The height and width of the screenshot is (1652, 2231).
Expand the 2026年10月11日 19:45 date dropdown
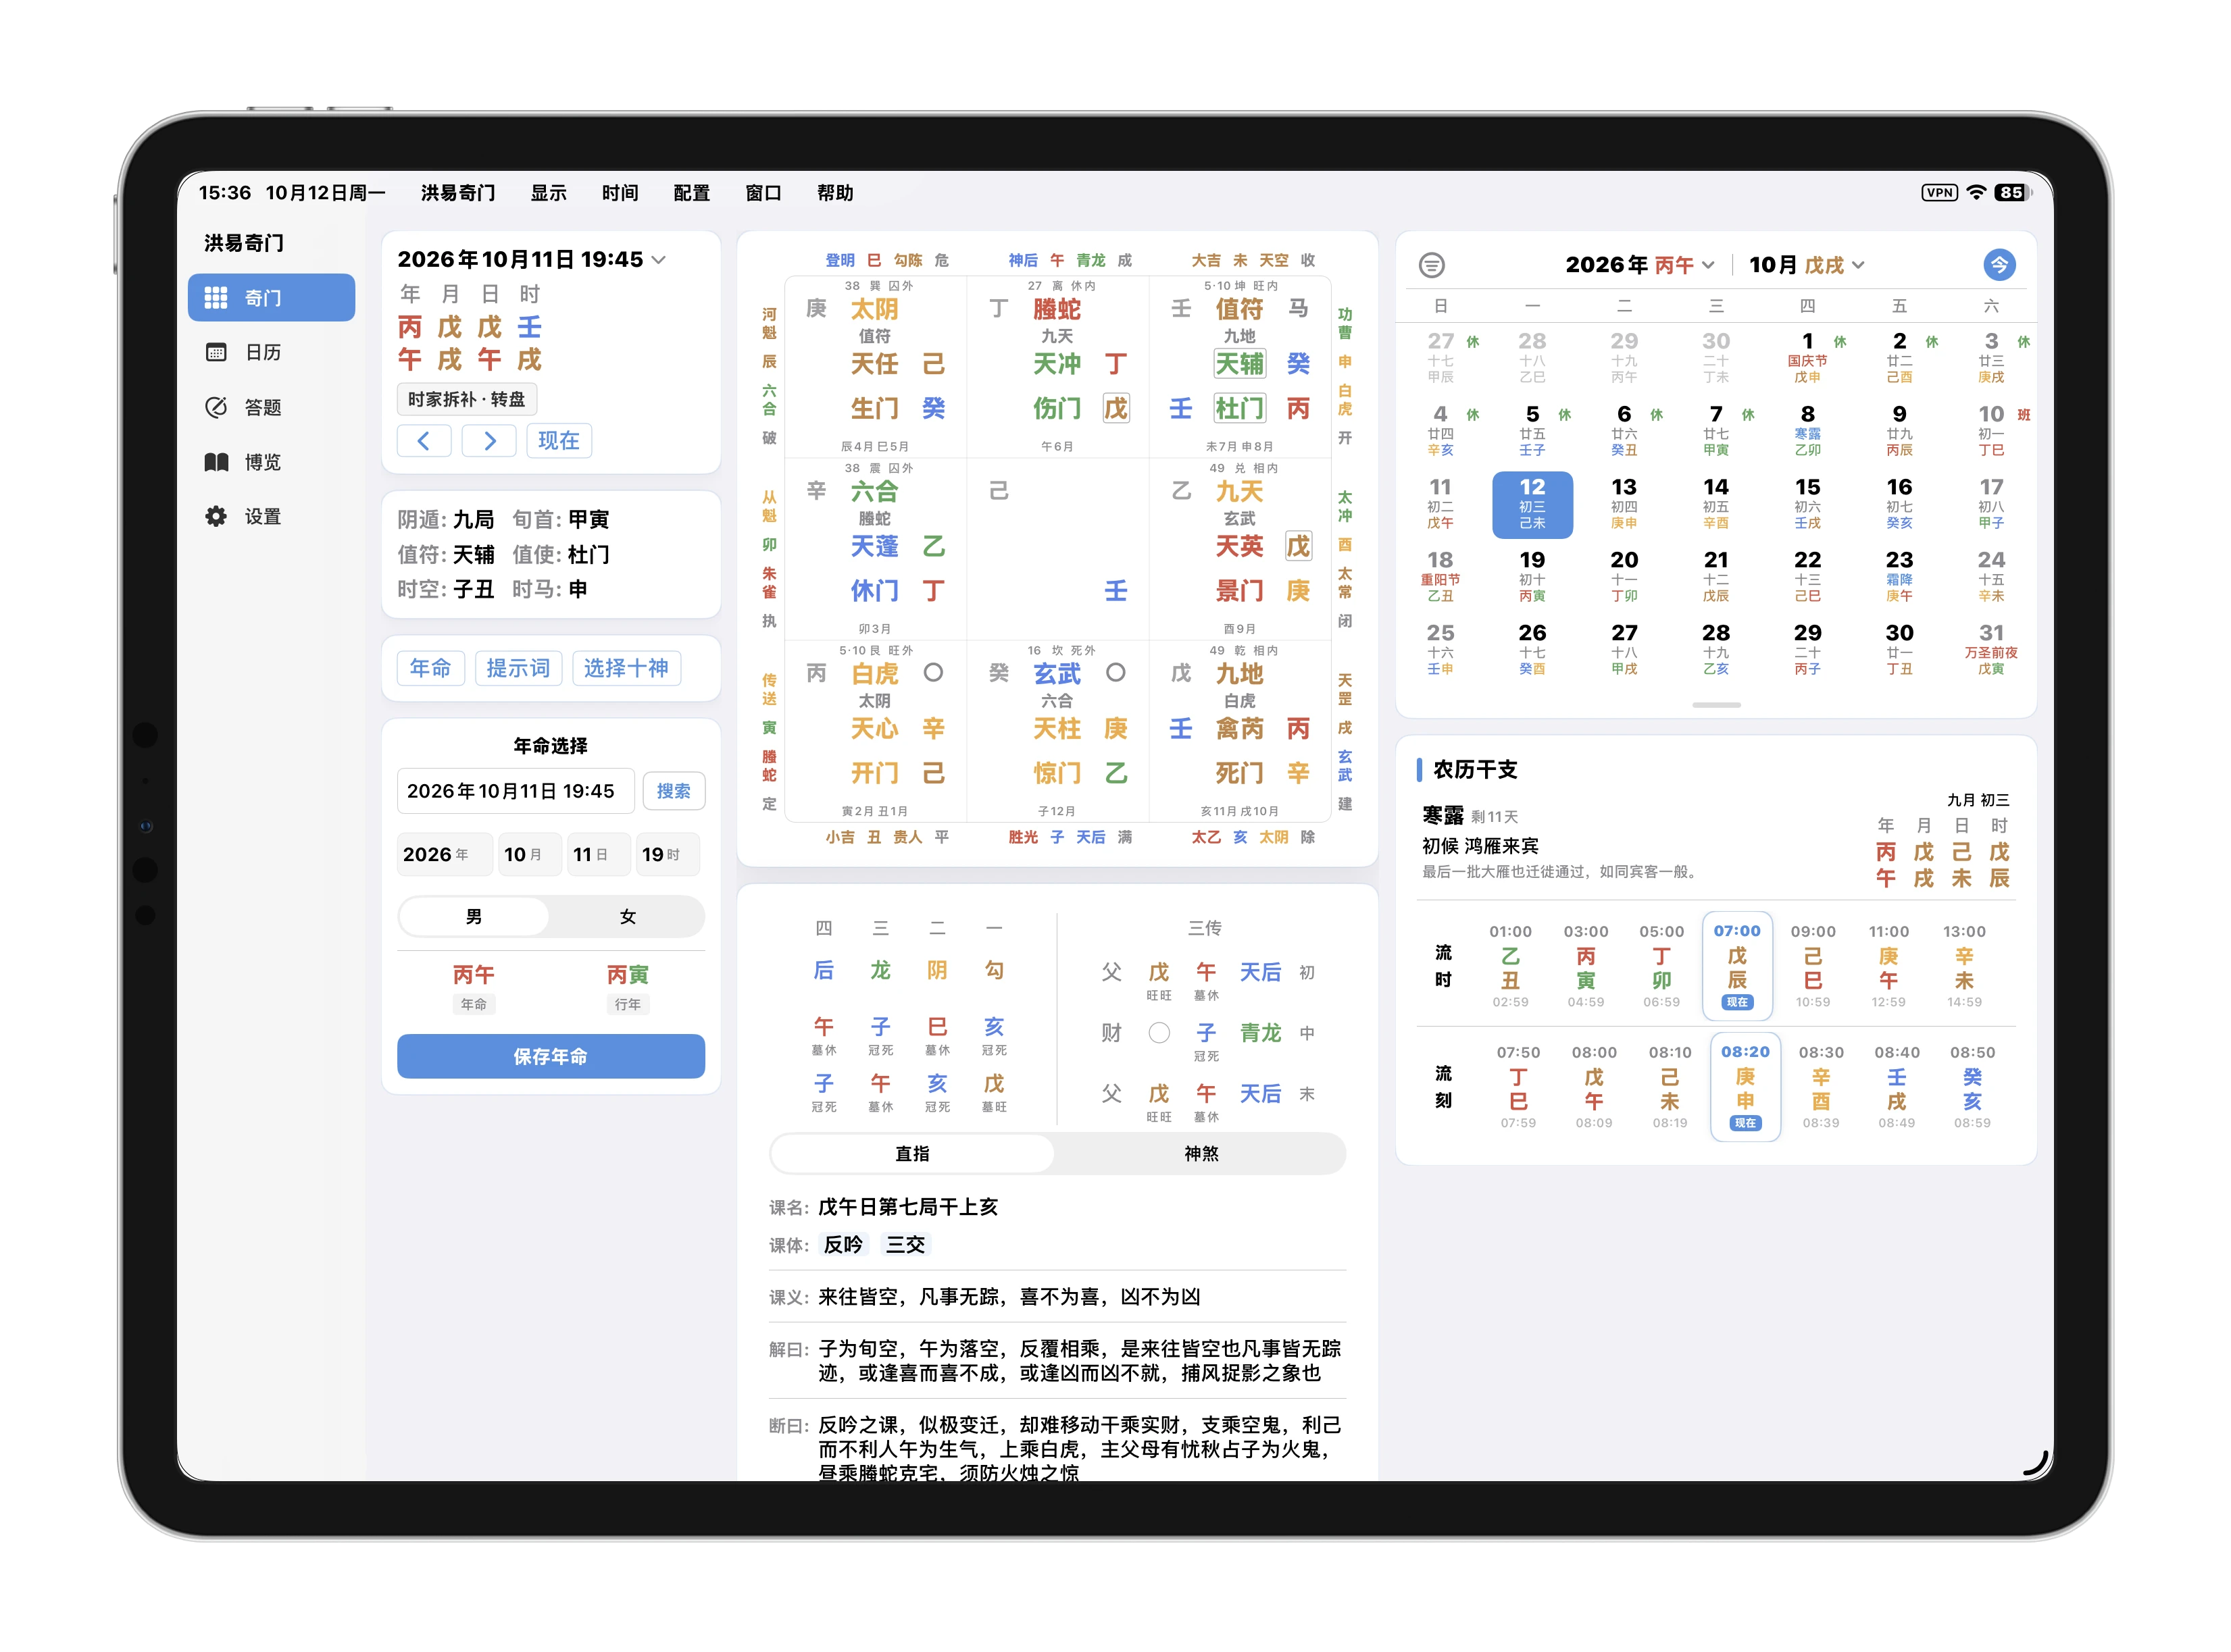pyautogui.click(x=531, y=260)
